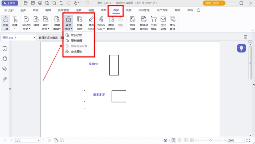Collapse the ribbon with the chevron
The image size is (255, 144).
click(252, 30)
